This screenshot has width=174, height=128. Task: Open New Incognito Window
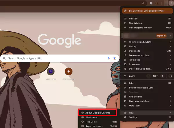tap(148, 28)
